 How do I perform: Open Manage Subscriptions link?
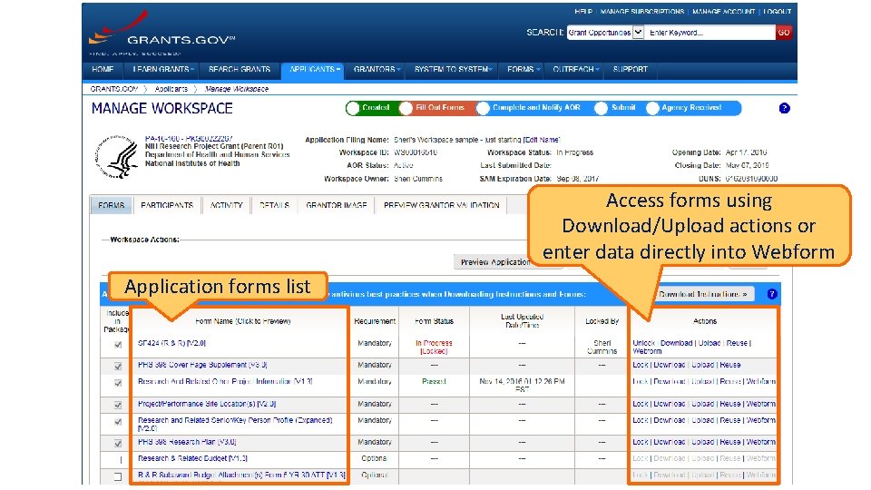click(x=642, y=11)
